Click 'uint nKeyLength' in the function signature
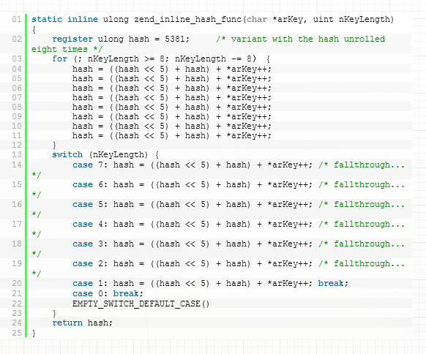Image resolution: width=426 pixels, height=354 pixels. [x=351, y=20]
